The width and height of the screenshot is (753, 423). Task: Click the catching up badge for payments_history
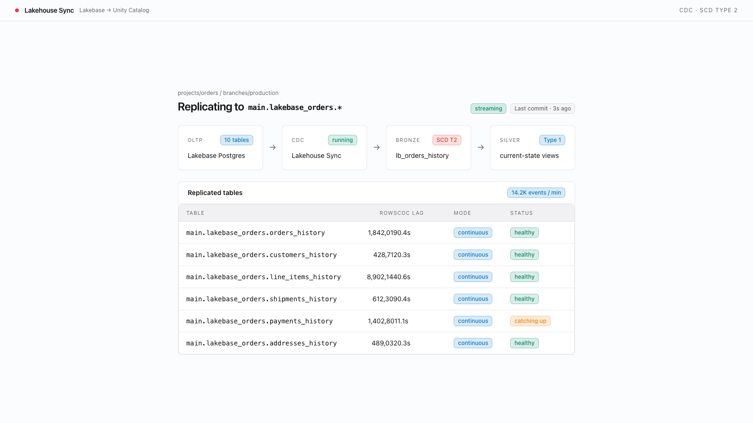pos(530,321)
